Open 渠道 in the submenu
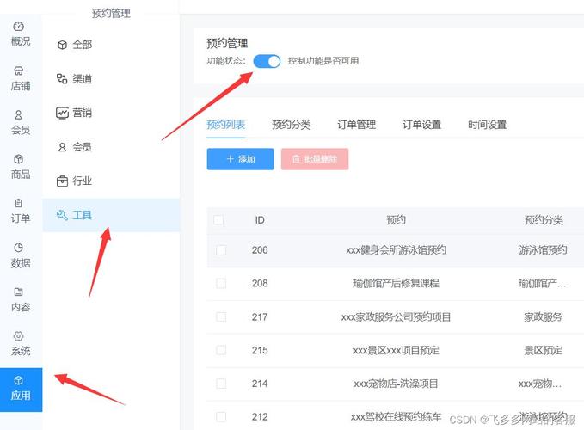The image size is (584, 430). [82, 78]
